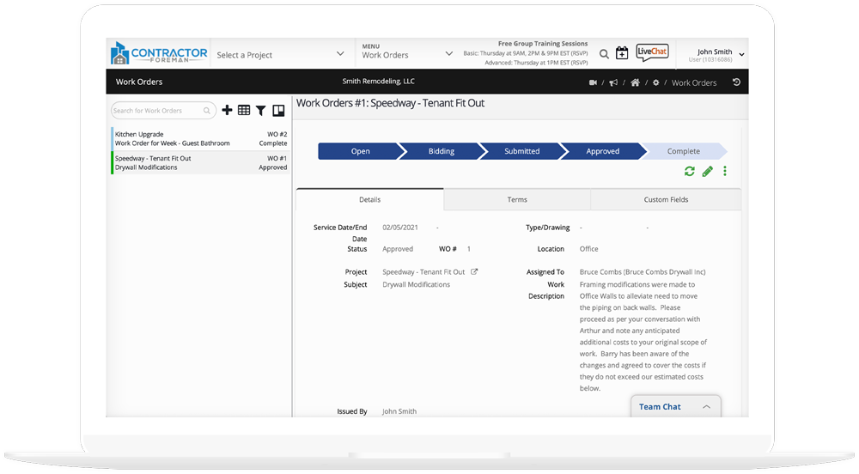Open the calendar add-event icon

pyautogui.click(x=622, y=54)
